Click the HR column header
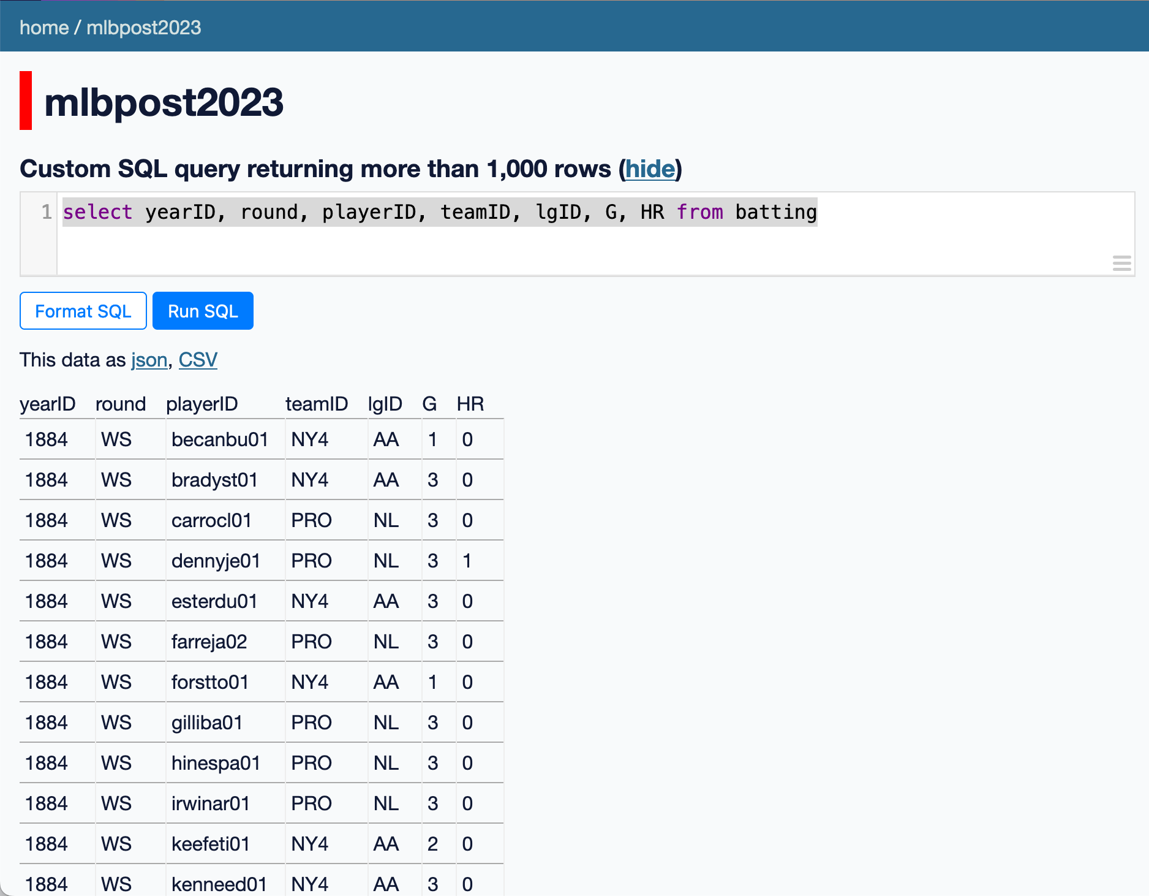Viewport: 1149px width, 896px height. 470,404
